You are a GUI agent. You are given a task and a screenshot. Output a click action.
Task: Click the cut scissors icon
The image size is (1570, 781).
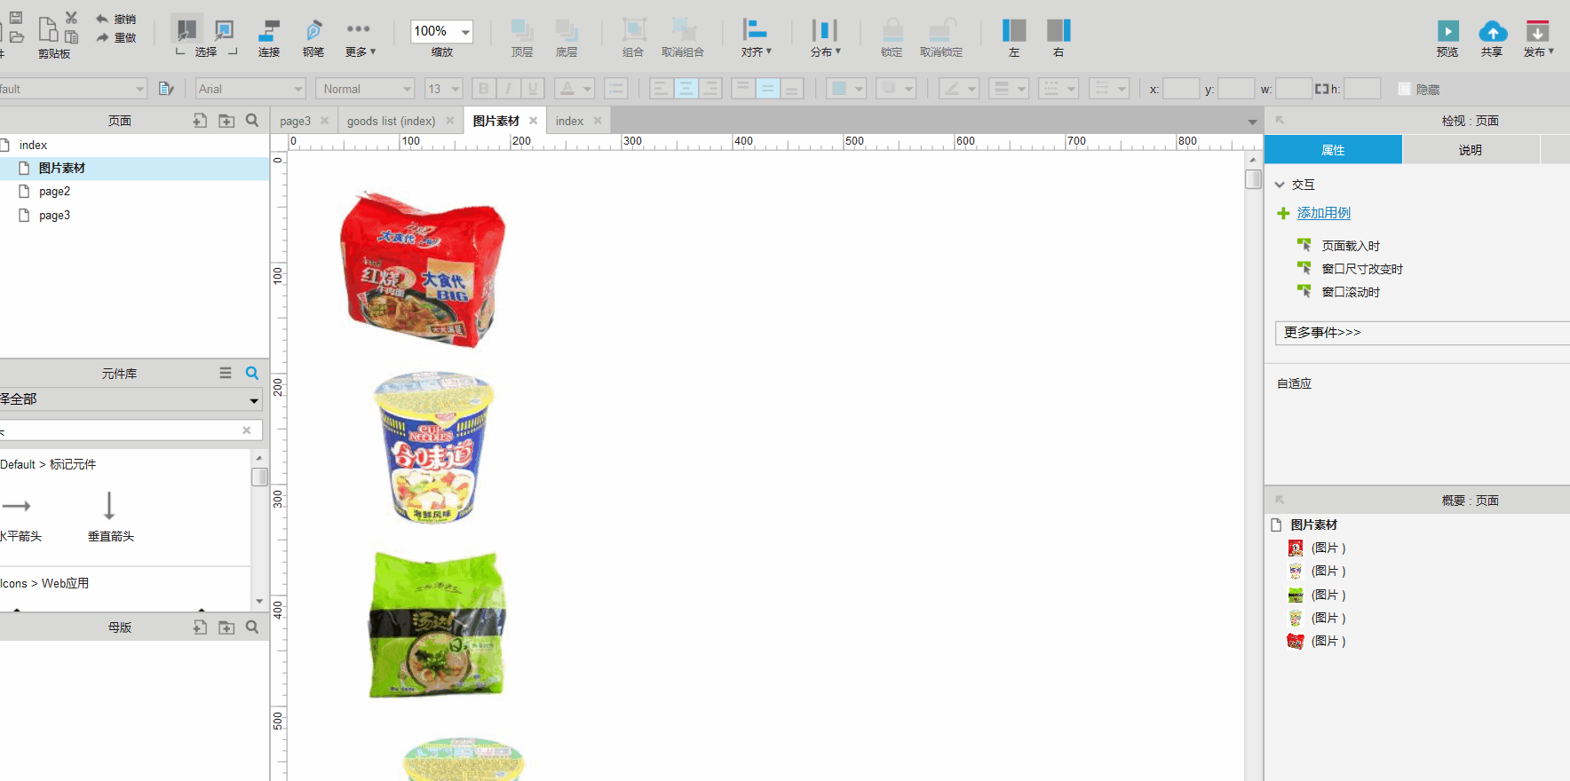pos(71,18)
